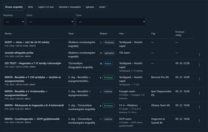Viewport: 208px width, 132px height.
Task: Click the Ipari Diagnosztika Kft. company cell
Action: (161, 93)
